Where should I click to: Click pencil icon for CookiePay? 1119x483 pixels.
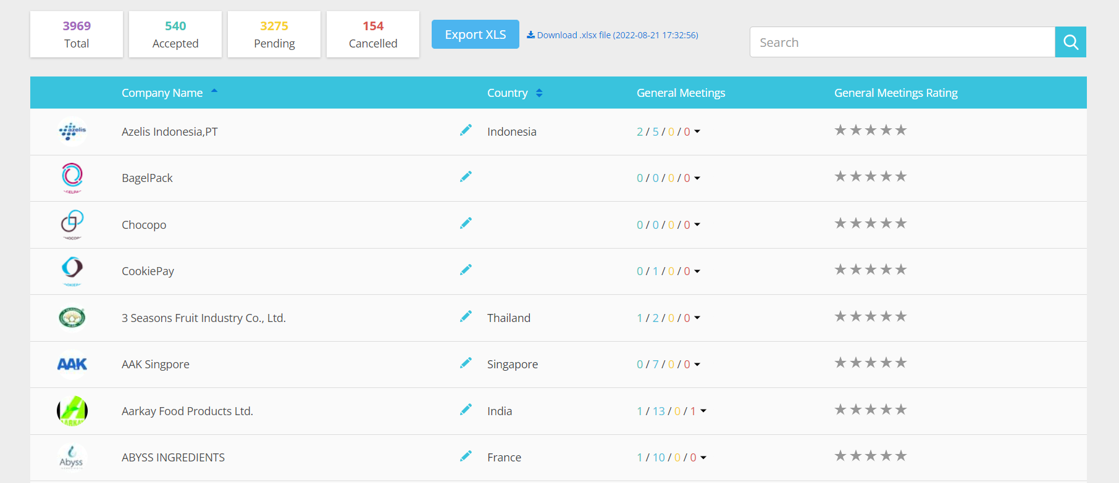click(x=466, y=270)
